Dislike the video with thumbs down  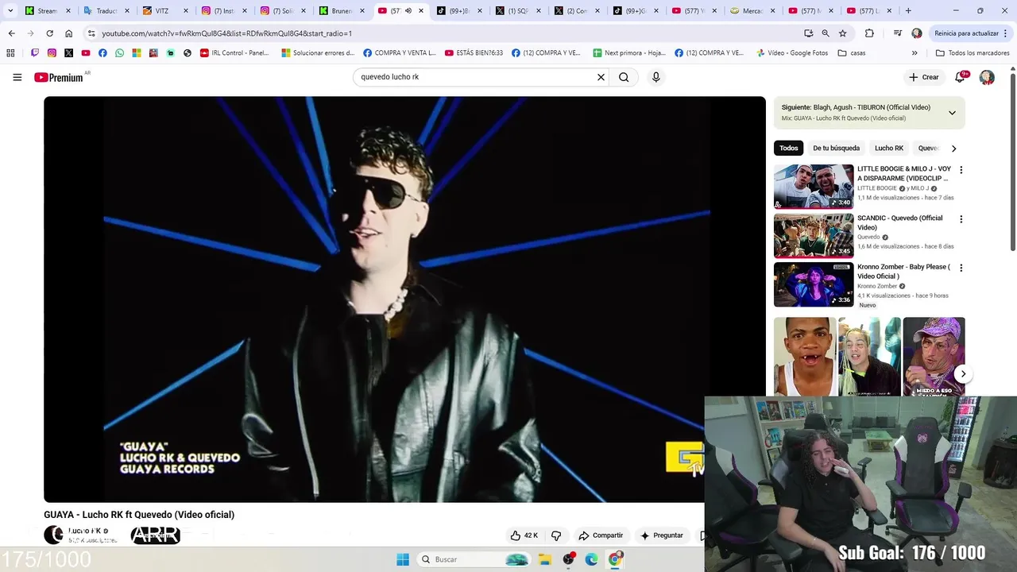(x=556, y=535)
